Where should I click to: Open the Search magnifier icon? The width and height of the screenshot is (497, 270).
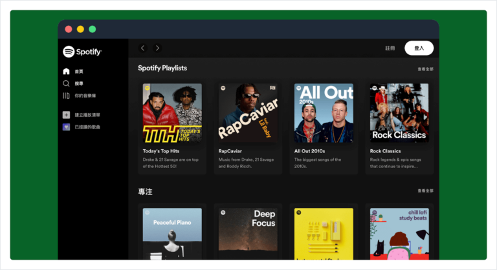tap(66, 83)
